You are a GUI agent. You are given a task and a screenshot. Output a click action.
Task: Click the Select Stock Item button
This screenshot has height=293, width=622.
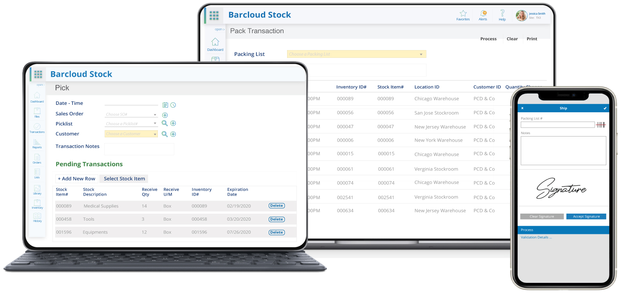pyautogui.click(x=124, y=178)
